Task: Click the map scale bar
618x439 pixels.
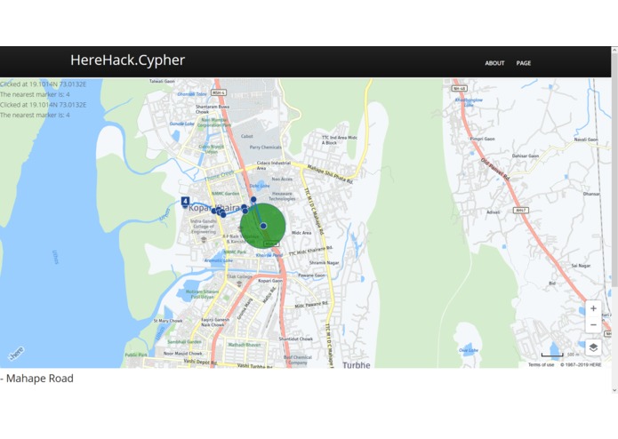Action: [552, 355]
